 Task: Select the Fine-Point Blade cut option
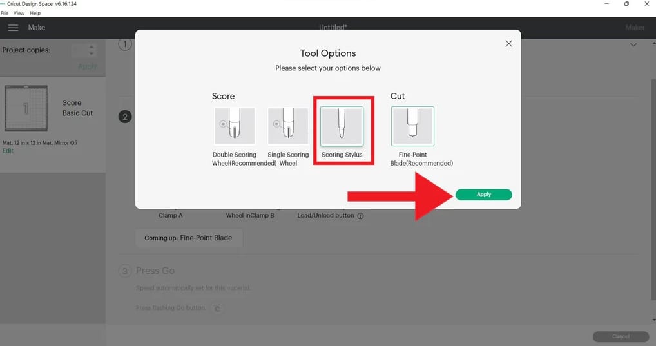pos(412,126)
